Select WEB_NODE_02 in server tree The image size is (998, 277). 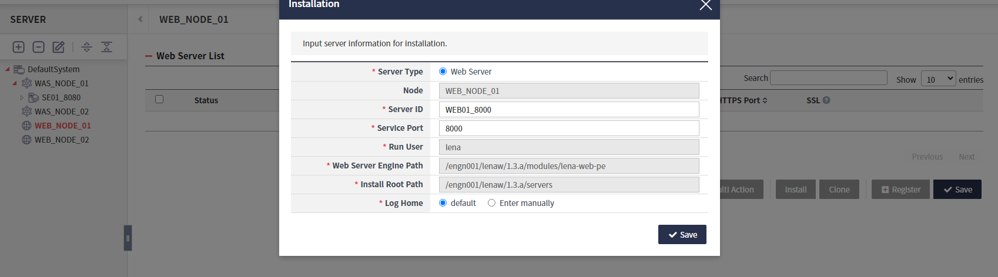pyautogui.click(x=61, y=140)
